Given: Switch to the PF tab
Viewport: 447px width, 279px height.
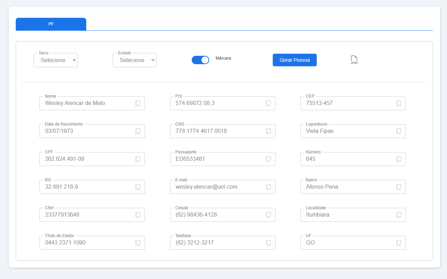Looking at the screenshot, I should (51, 24).
